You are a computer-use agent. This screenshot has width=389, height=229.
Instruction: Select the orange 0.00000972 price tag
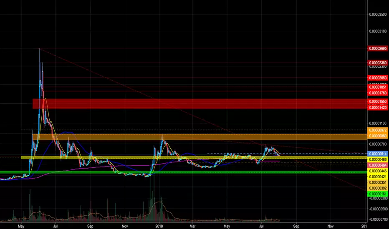pyautogui.click(x=378, y=130)
